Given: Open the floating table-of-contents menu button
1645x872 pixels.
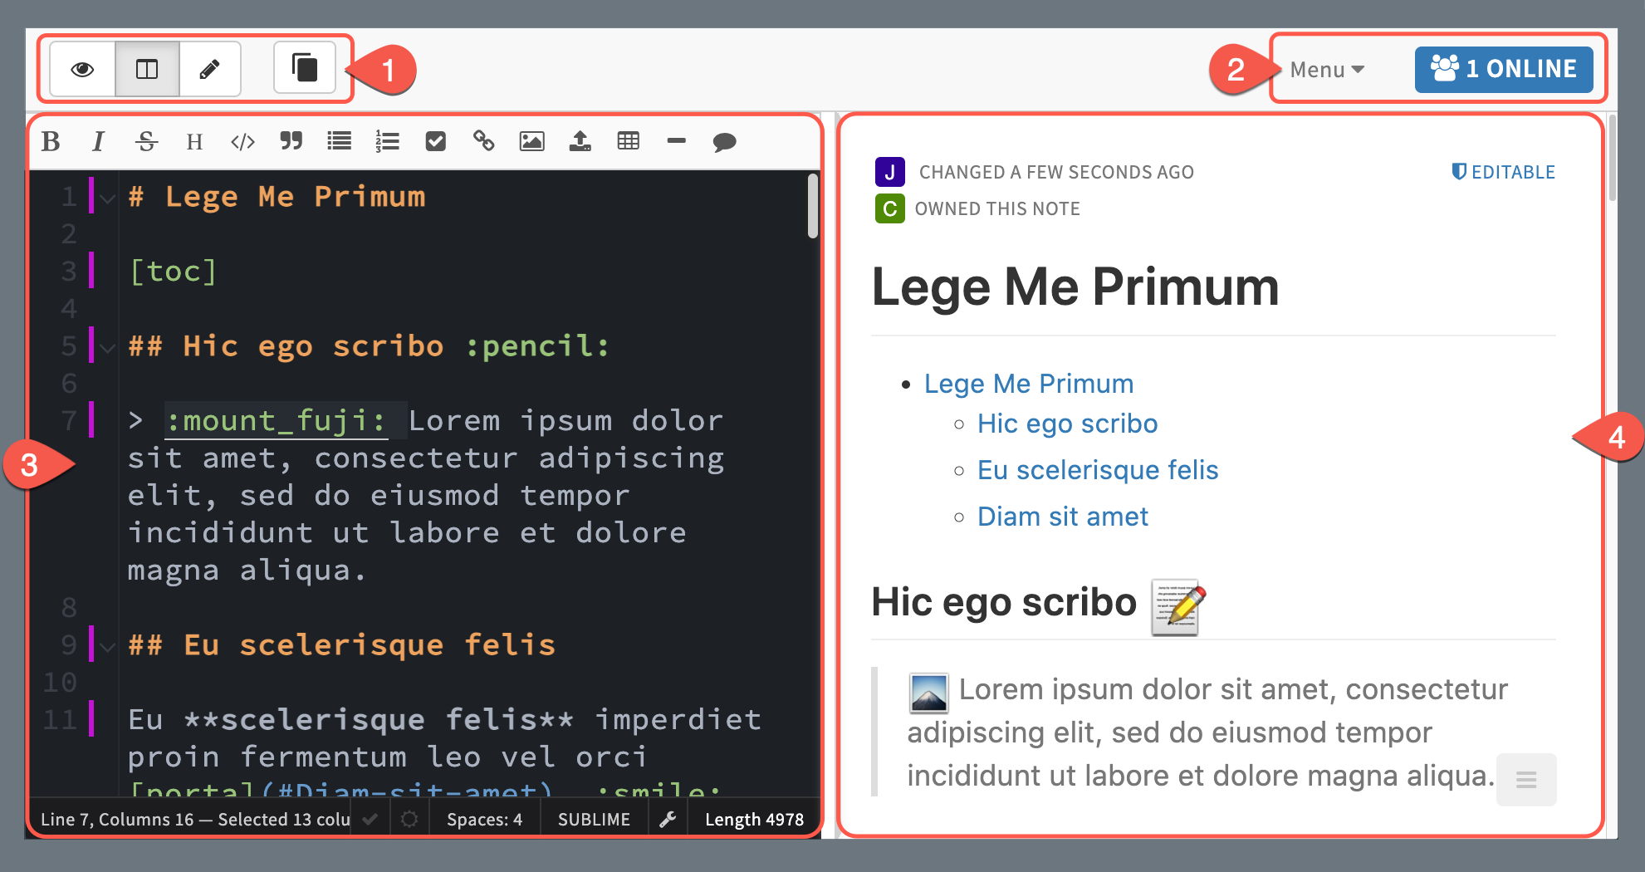Looking at the screenshot, I should pos(1526,780).
